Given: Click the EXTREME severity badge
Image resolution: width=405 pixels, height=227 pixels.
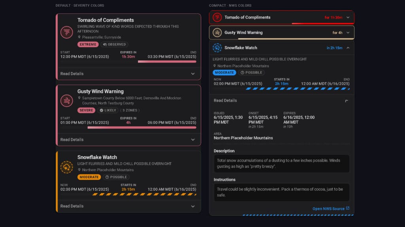Looking at the screenshot, I should tap(88, 44).
